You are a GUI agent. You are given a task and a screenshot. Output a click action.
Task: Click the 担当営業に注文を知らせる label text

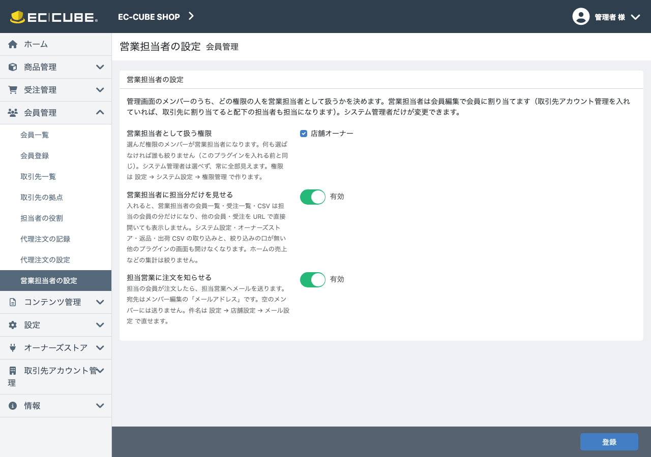pos(169,277)
